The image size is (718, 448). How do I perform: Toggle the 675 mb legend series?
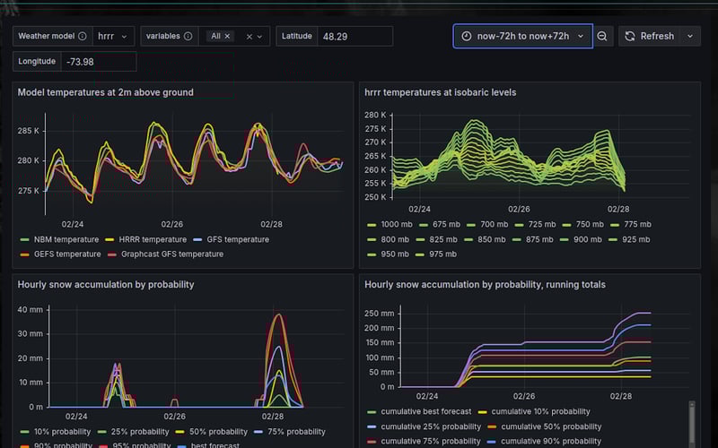pos(446,225)
